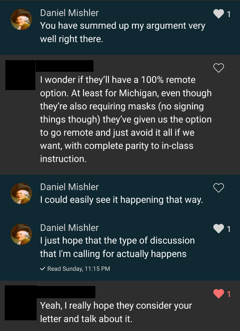Select the "type of discussion" message text
240x331 pixels.
pyautogui.click(x=117, y=247)
